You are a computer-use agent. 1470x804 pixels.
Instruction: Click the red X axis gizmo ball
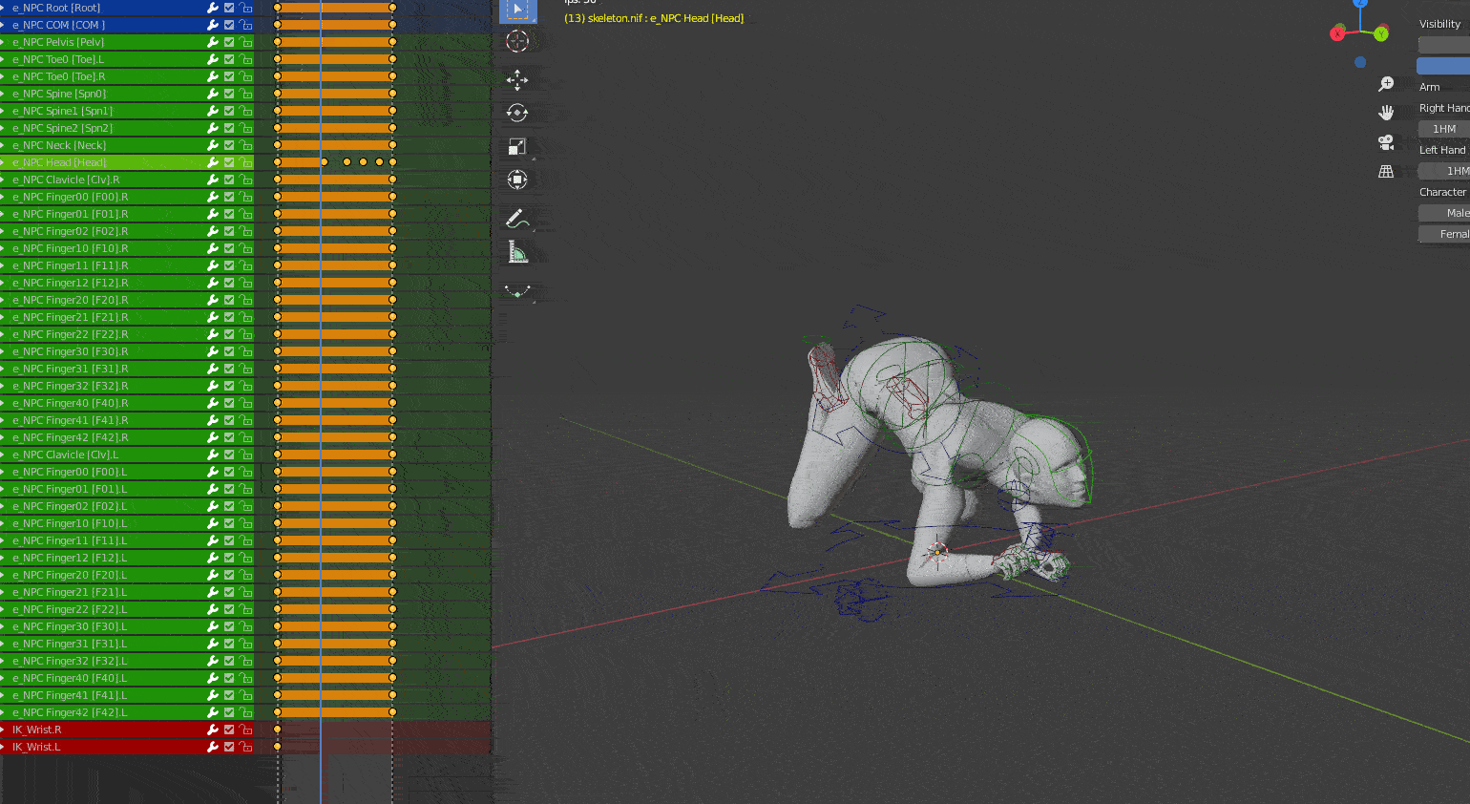pyautogui.click(x=1337, y=33)
